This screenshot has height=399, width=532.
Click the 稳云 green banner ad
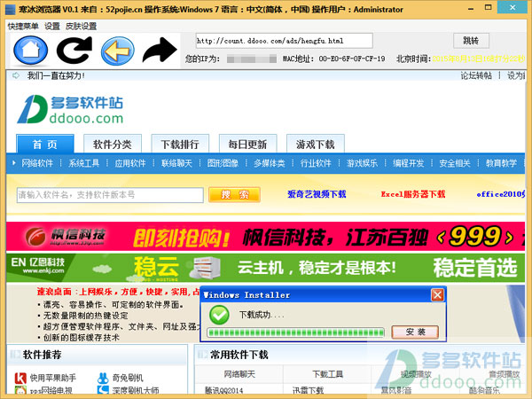point(265,268)
